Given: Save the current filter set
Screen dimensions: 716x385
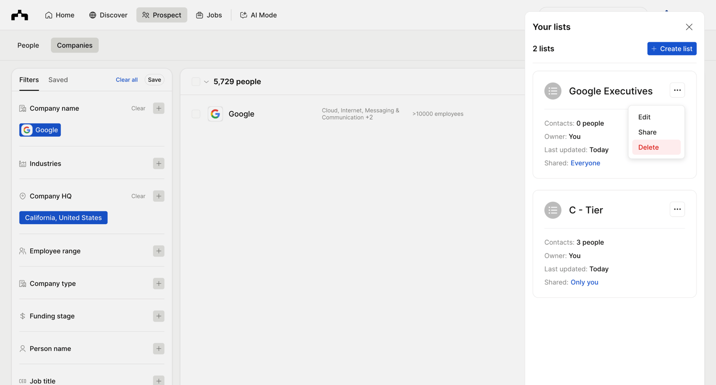Looking at the screenshot, I should (154, 80).
